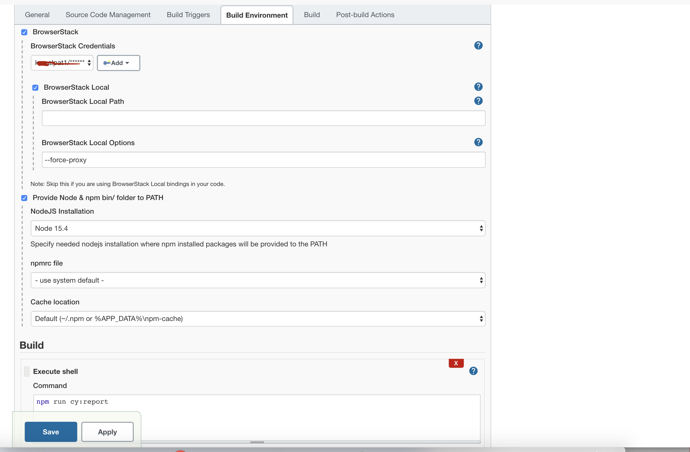Click the Execute shell heading
The width and height of the screenshot is (690, 452).
[55, 371]
